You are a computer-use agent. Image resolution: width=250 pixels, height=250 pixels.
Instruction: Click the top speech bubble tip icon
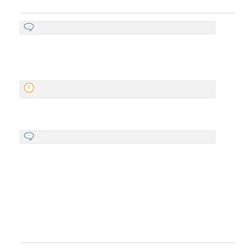point(29,27)
